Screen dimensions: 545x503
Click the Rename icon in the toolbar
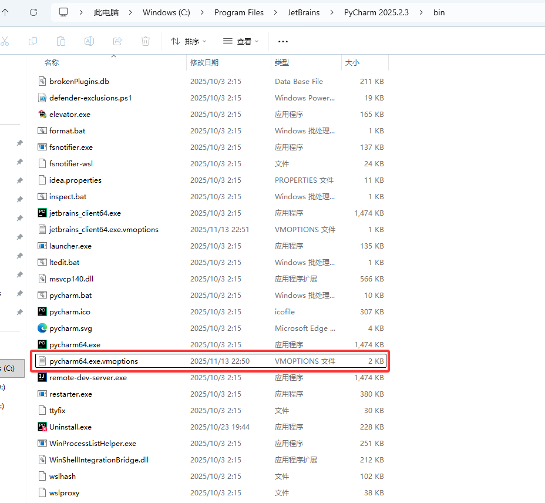(x=89, y=41)
